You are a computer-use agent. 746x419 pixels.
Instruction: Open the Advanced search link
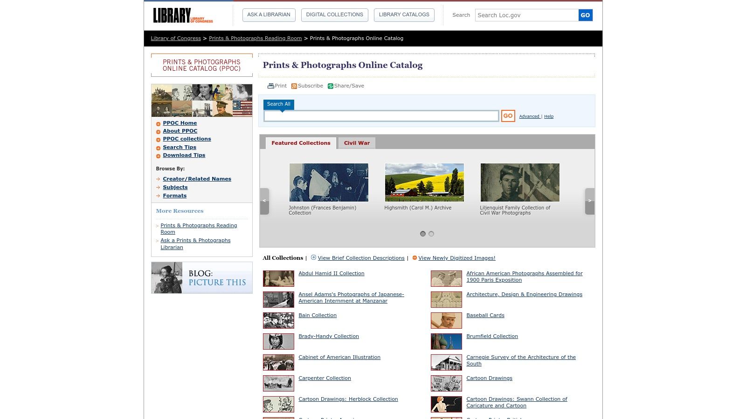click(x=529, y=116)
